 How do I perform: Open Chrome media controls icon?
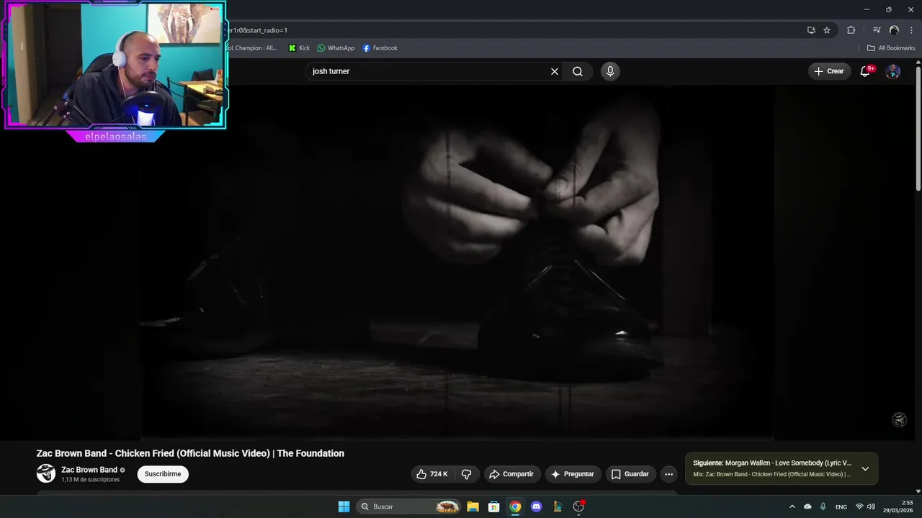tap(876, 30)
